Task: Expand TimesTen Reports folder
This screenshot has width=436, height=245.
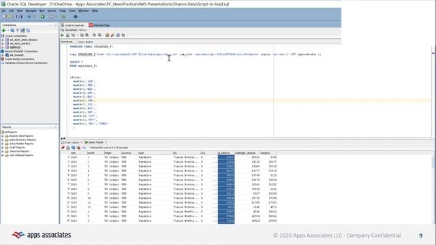Action: (3, 152)
